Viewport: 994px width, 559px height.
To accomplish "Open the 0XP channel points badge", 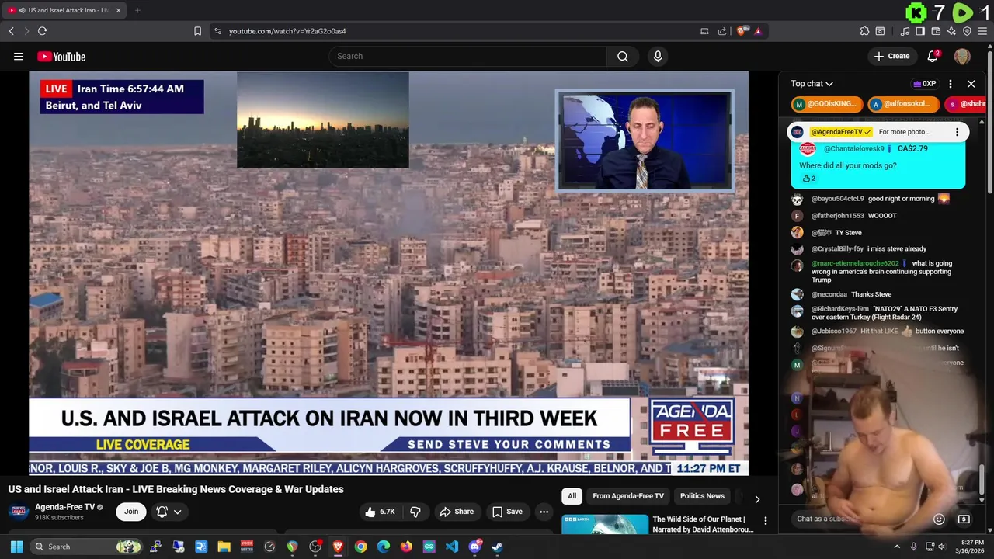I will tap(924, 84).
